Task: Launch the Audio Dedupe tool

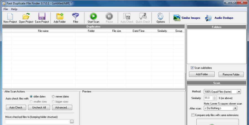Action: (x=219, y=18)
